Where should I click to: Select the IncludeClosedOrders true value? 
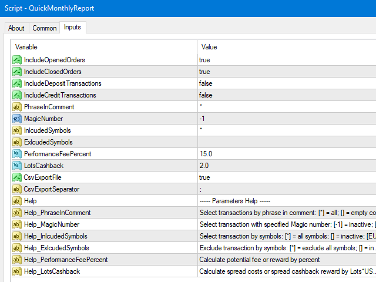(x=204, y=72)
